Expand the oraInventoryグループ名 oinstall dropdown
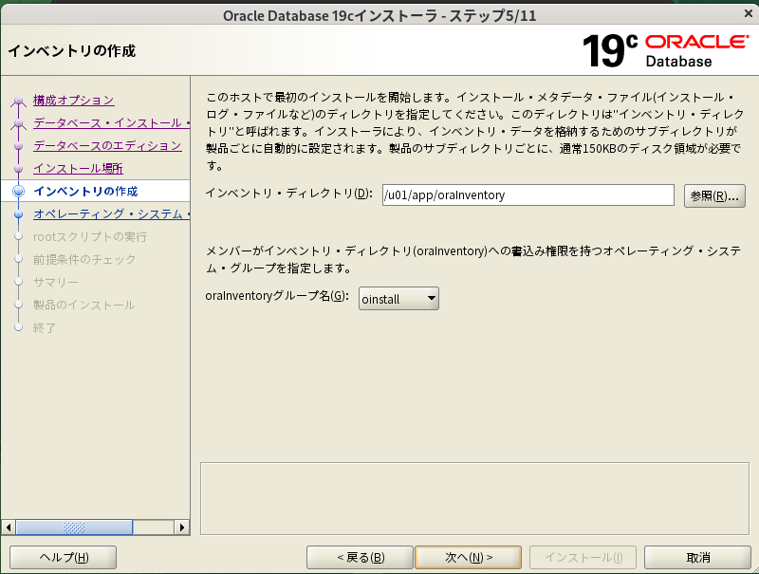The height and width of the screenshot is (574, 759). 398,299
